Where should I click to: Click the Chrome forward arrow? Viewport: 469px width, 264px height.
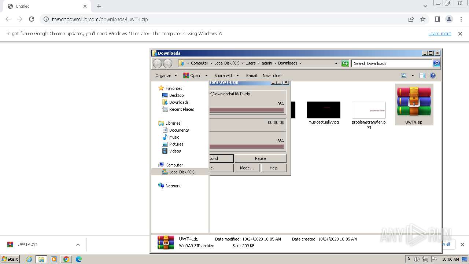tap(20, 19)
